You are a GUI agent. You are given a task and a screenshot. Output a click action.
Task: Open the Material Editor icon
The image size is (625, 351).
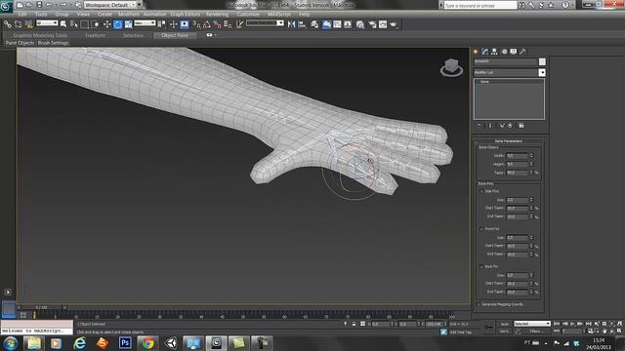tap(360, 24)
